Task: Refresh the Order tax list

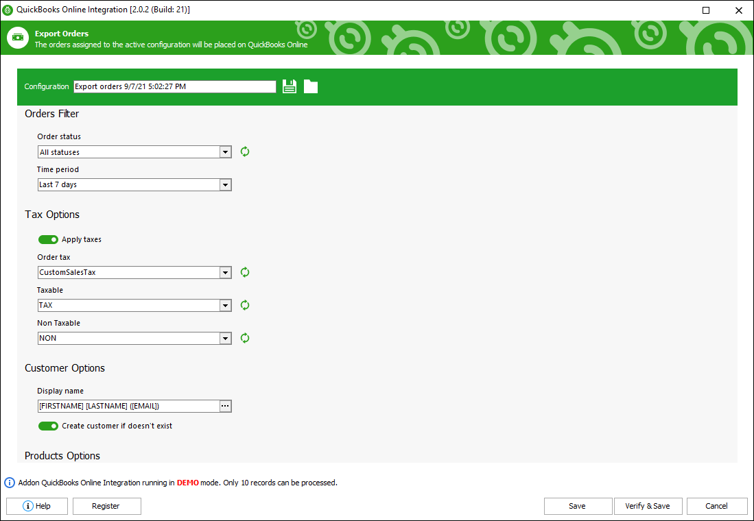Action: (x=245, y=273)
